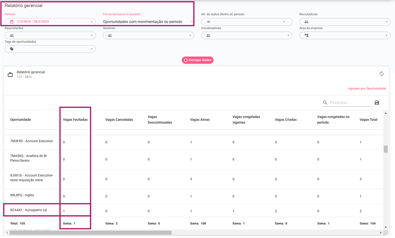Click the briefcase icon next to Relatório gerencial
The image size is (395, 238).
pyautogui.click(x=10, y=75)
